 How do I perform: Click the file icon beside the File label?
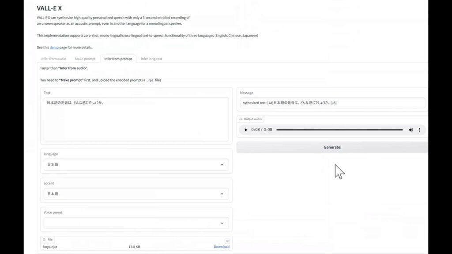click(x=44, y=239)
